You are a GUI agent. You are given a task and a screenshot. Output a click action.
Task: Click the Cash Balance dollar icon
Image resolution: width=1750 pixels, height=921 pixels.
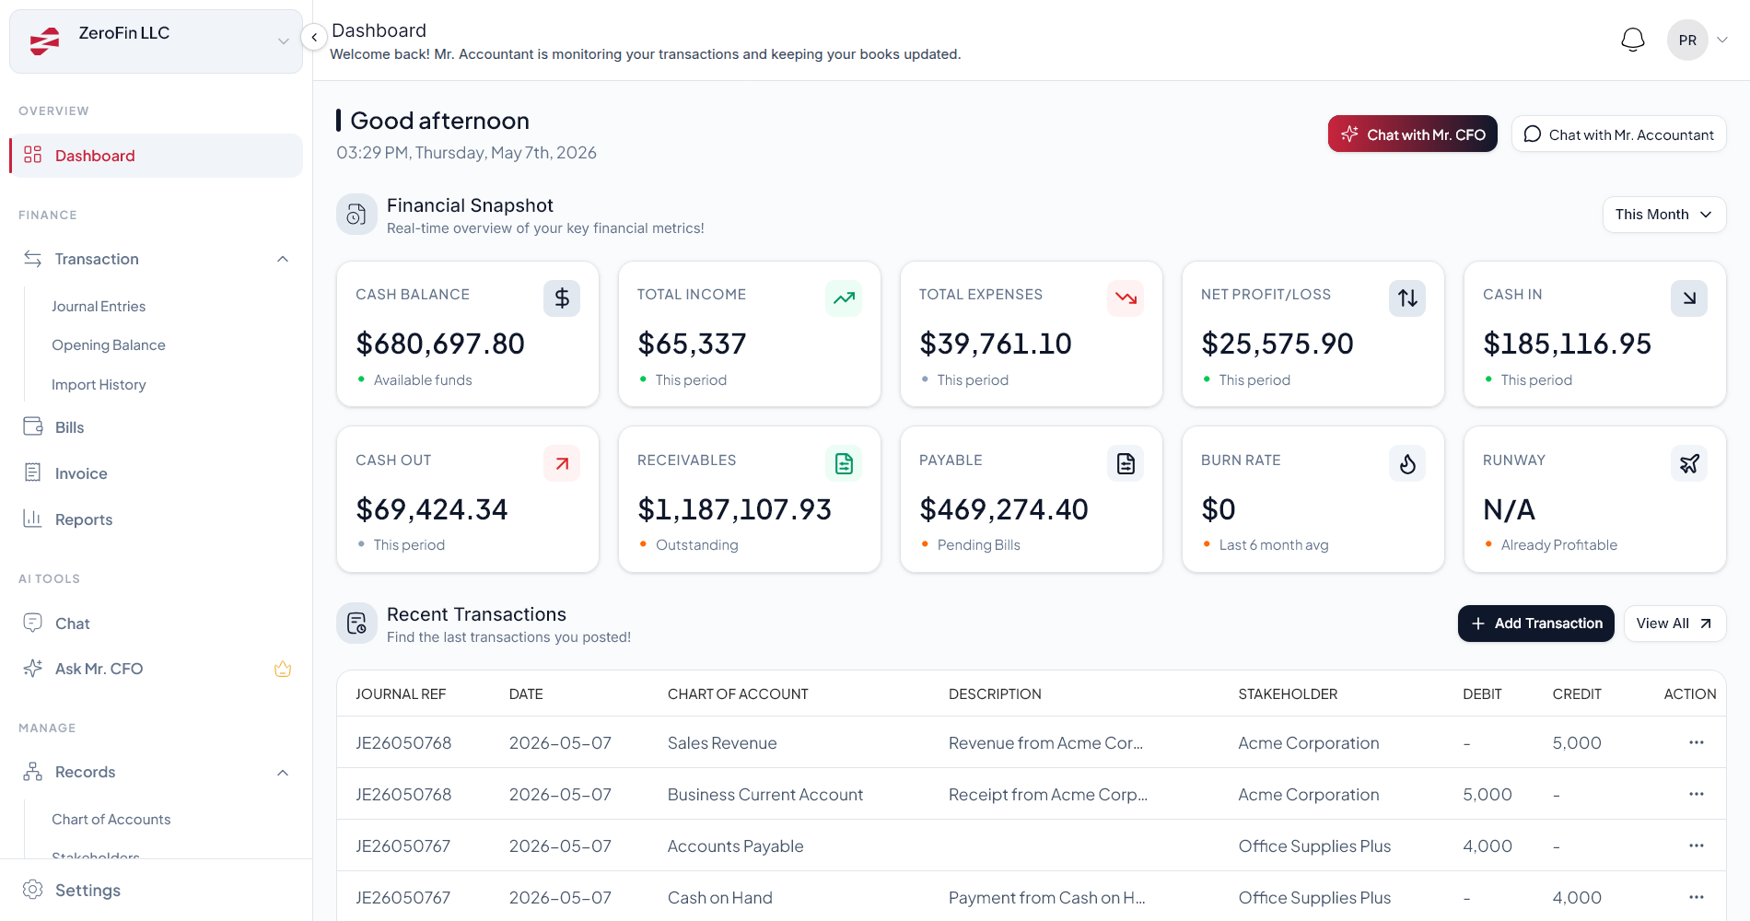click(x=562, y=298)
